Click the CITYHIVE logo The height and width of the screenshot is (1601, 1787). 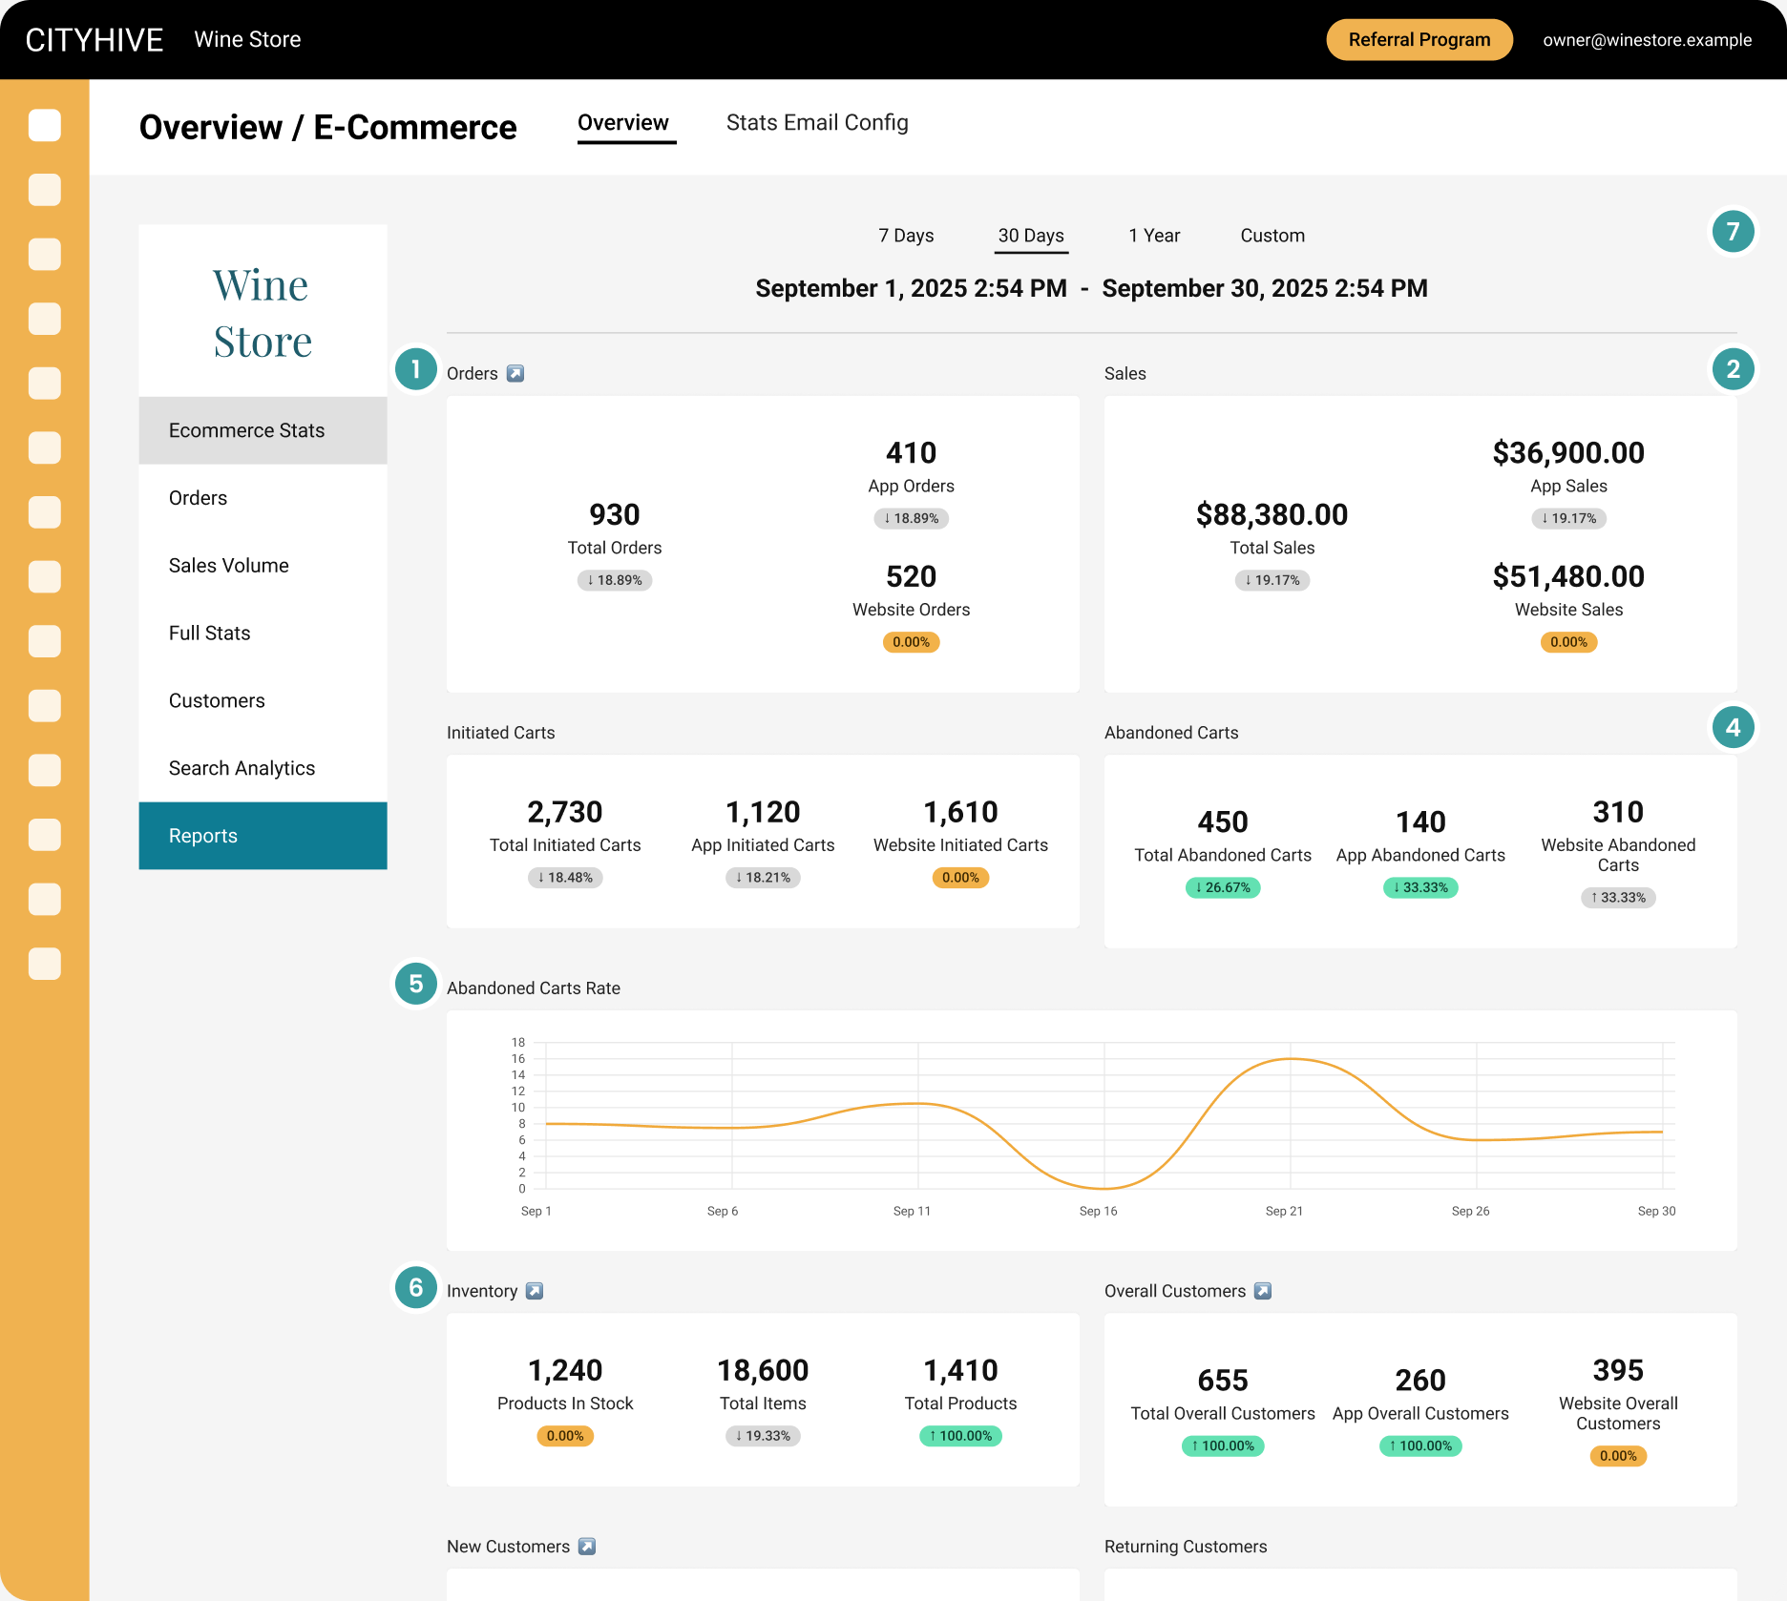[x=95, y=40]
